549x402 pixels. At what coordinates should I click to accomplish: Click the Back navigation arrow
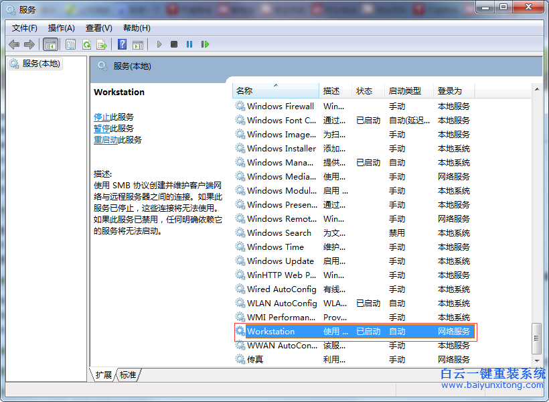tap(13, 44)
